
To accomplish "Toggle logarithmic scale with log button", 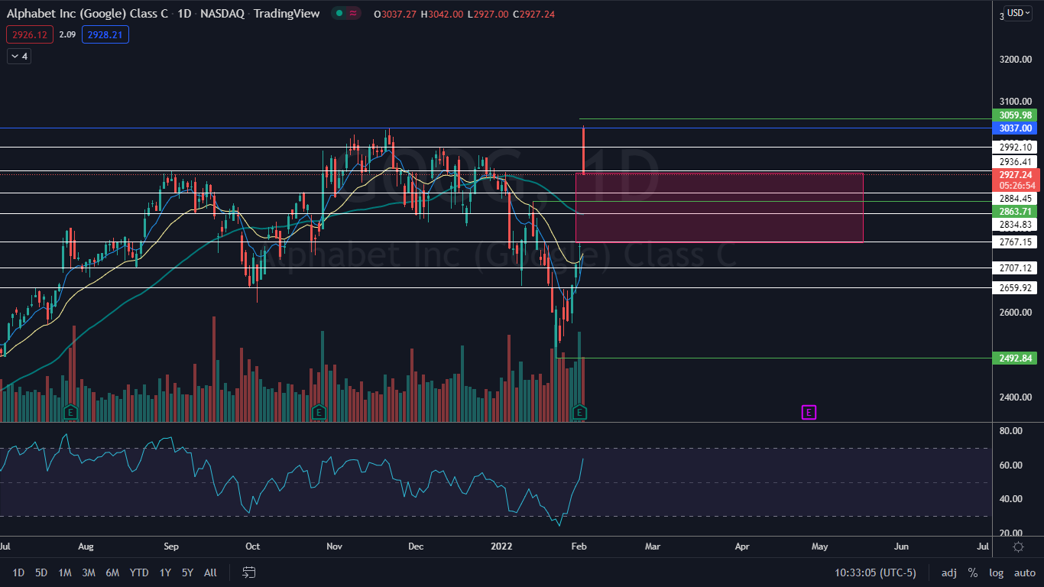I will 996,572.
